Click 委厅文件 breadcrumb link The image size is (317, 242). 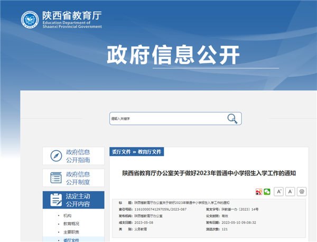point(120,152)
